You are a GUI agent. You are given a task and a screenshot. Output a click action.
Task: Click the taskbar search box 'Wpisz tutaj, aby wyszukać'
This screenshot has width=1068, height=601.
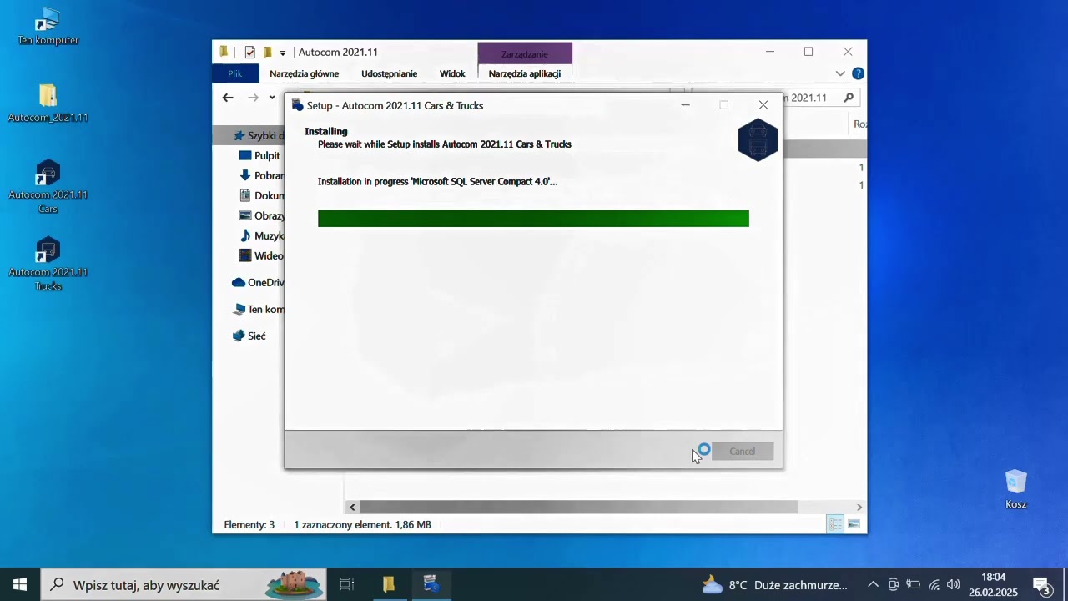click(x=184, y=585)
